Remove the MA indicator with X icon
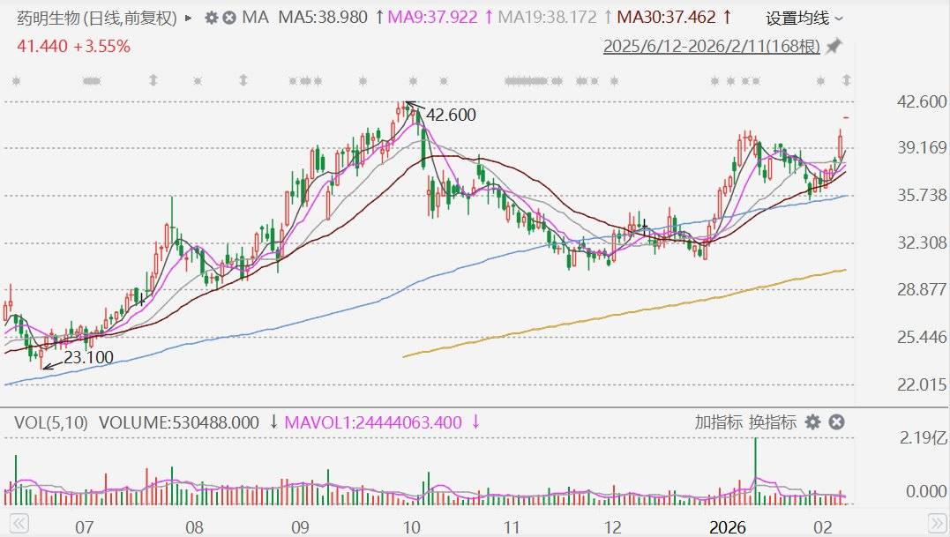950x537 pixels. pos(229,18)
